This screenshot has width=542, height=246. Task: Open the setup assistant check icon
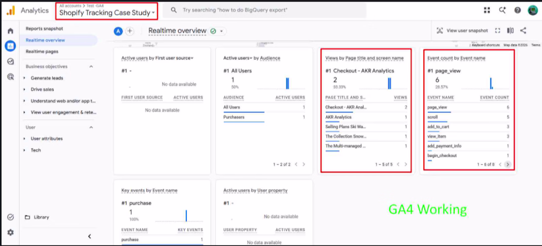tap(10, 217)
